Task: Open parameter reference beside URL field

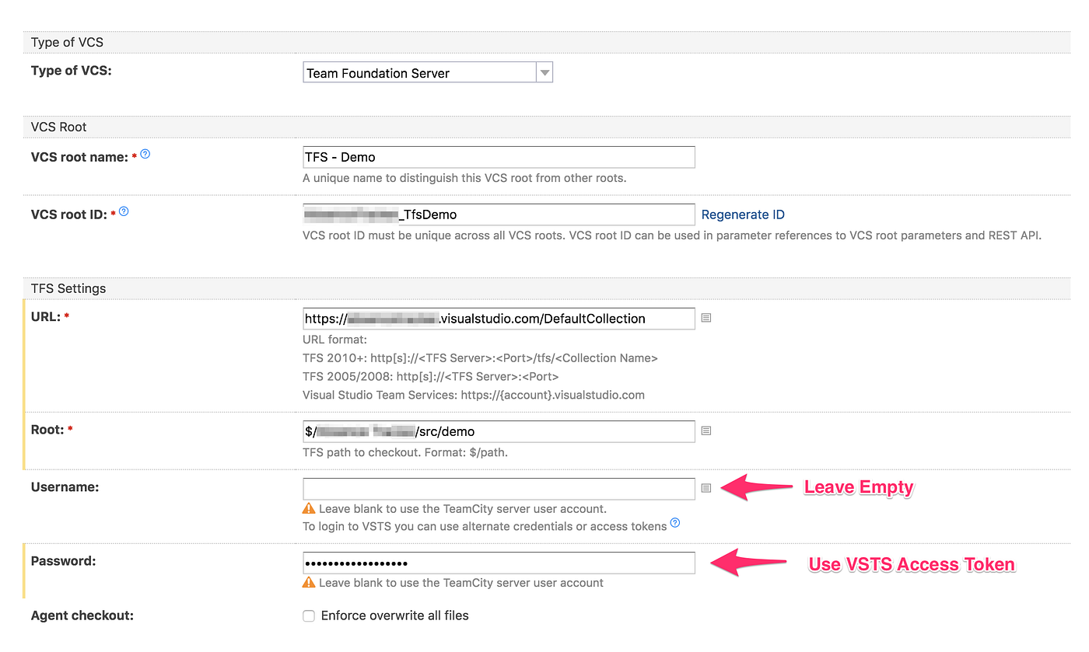Action: [706, 317]
